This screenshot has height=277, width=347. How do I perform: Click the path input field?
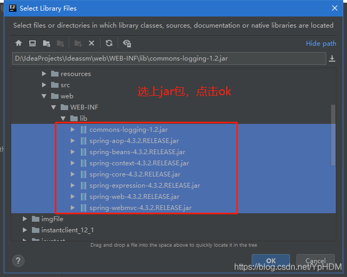(169, 58)
